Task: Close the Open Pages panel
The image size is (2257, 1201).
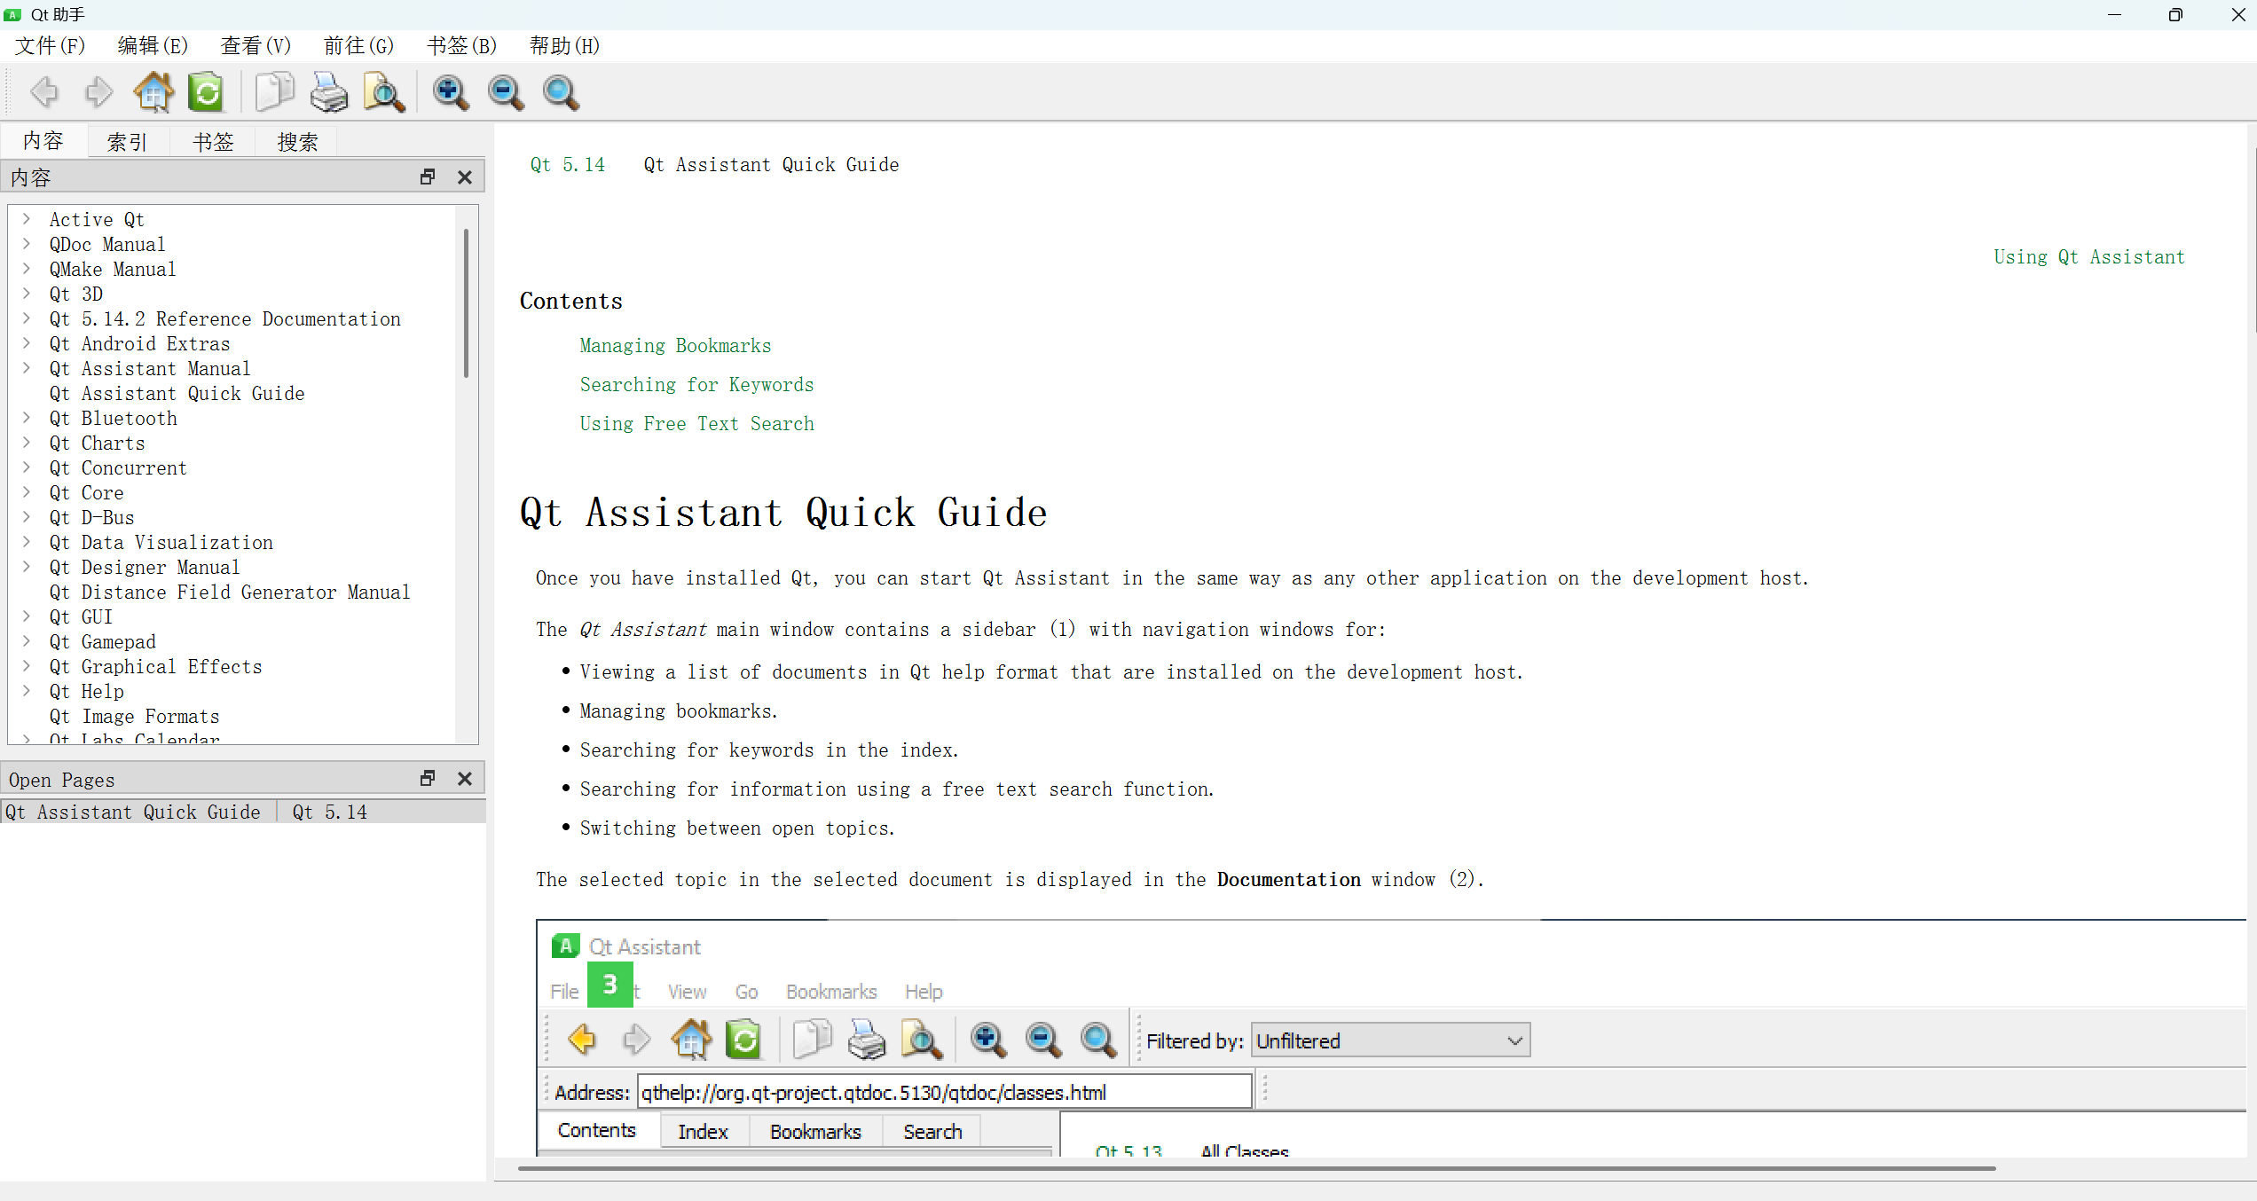Action: coord(464,779)
